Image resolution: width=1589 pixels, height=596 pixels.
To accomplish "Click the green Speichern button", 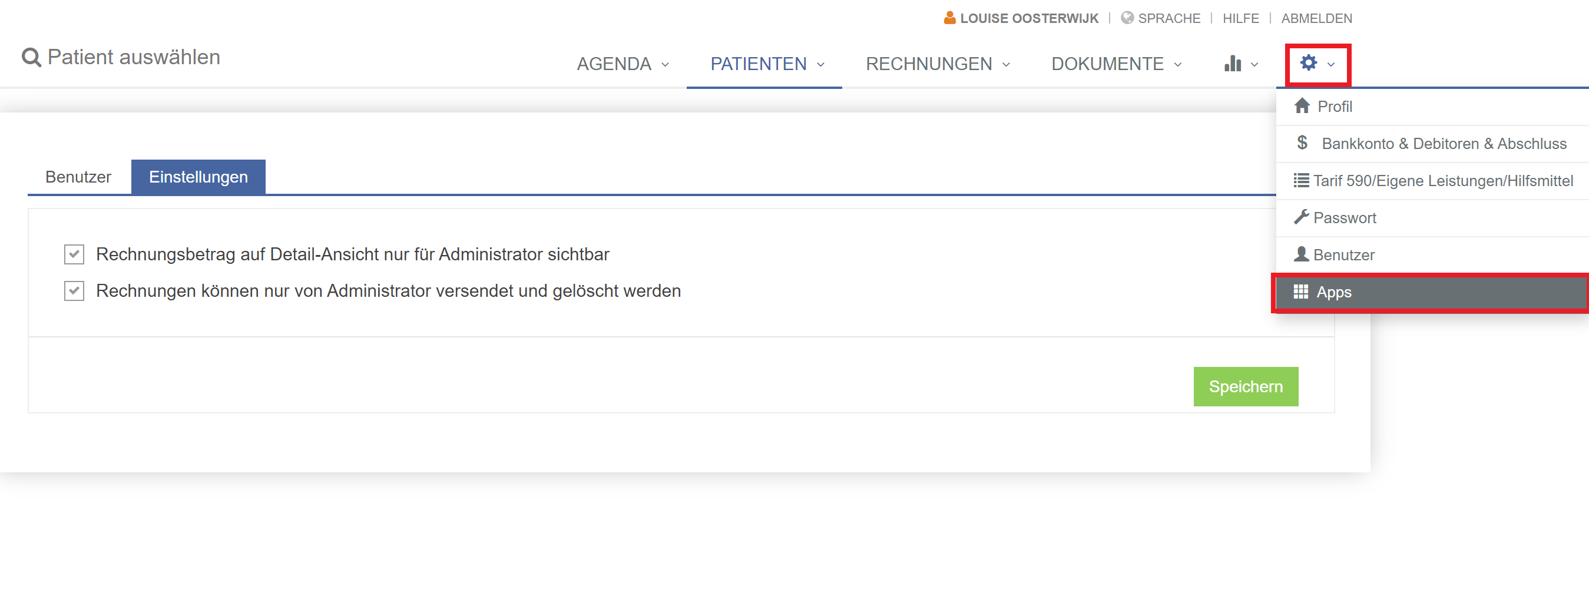I will pyautogui.click(x=1246, y=386).
